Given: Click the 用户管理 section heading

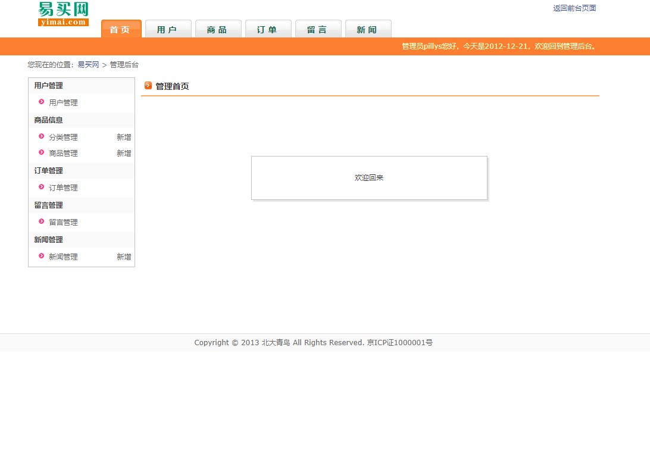Looking at the screenshot, I should point(48,86).
